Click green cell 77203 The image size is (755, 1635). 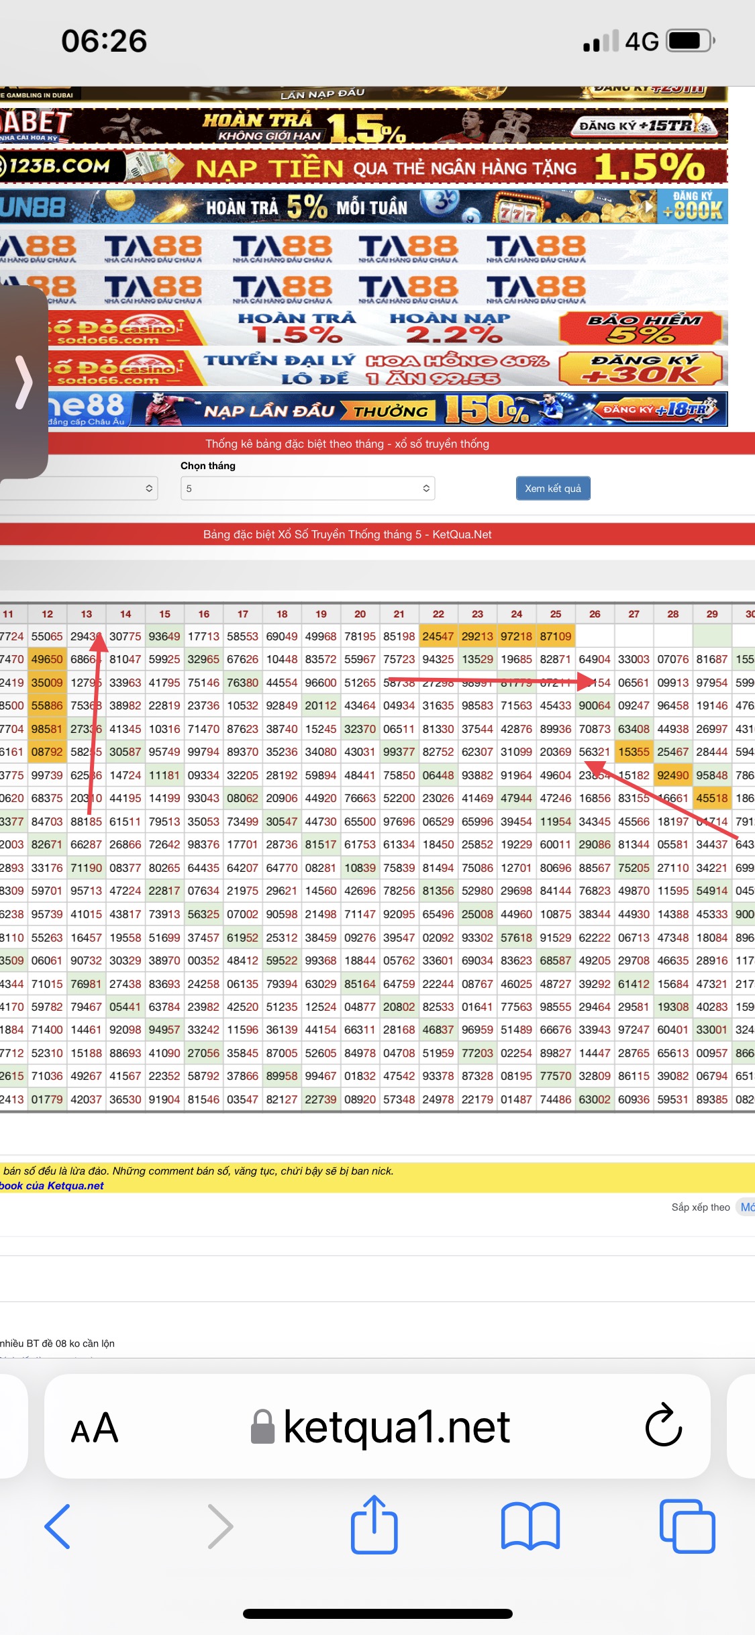pyautogui.click(x=477, y=1053)
